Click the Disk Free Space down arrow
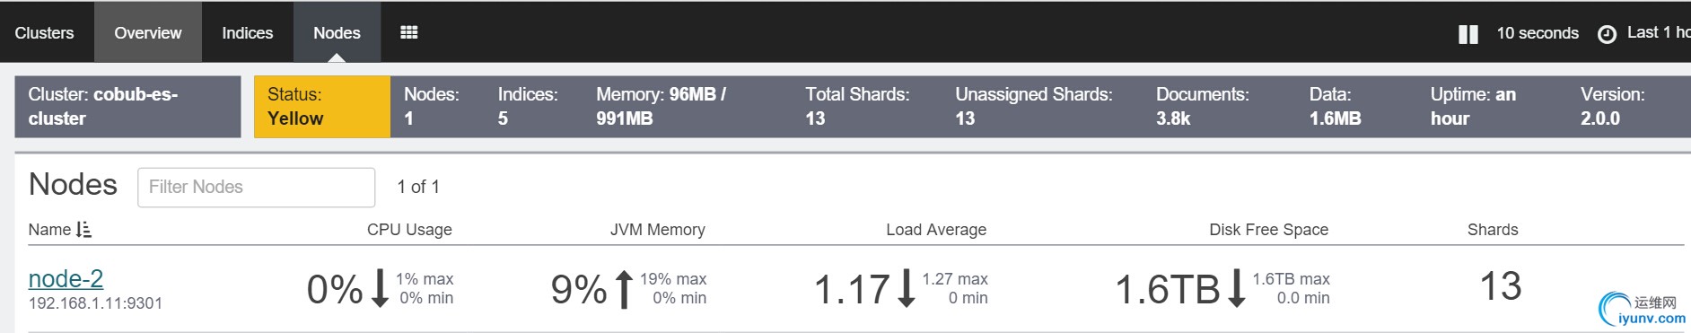 pos(1236,288)
